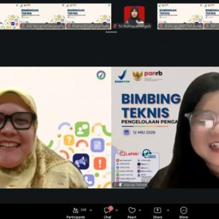Click the megaphone icon in left video background
219x219 pixels.
81,162
